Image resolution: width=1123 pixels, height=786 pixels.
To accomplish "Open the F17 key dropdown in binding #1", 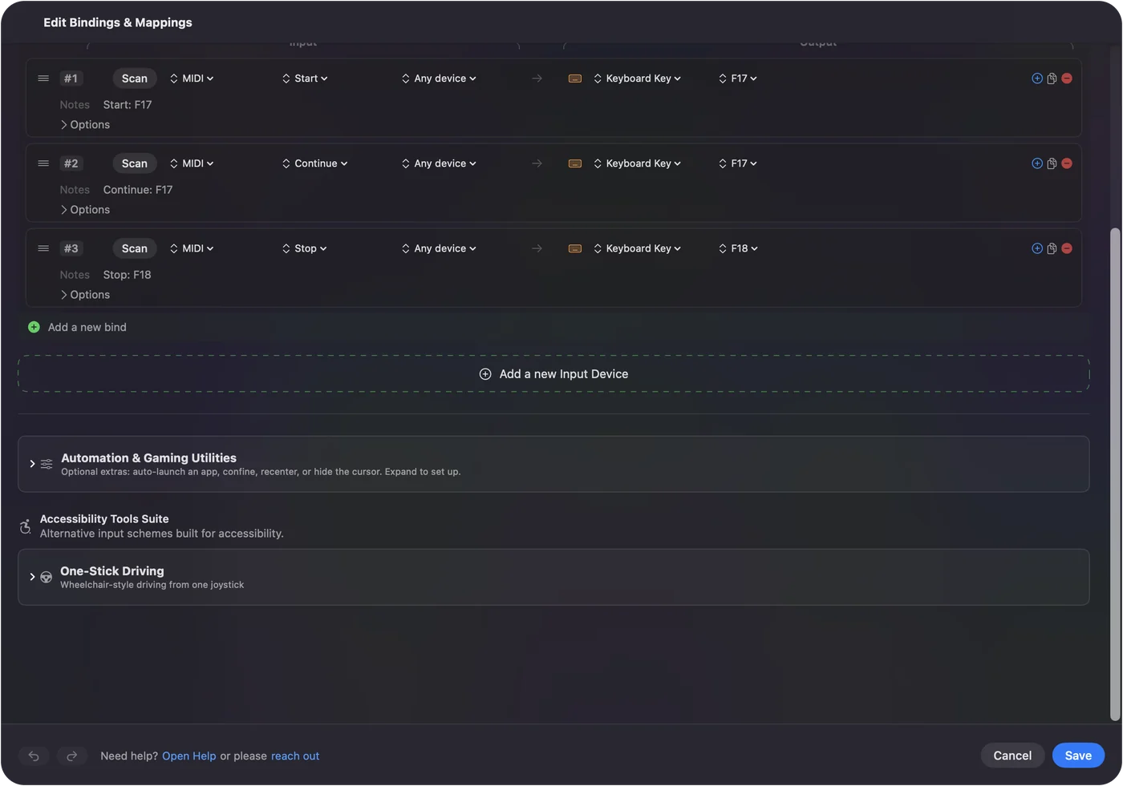I will click(738, 79).
